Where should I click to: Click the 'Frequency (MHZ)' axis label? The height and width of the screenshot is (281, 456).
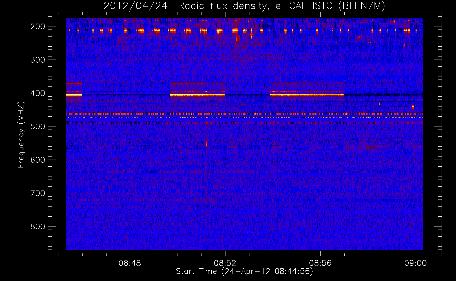21,135
